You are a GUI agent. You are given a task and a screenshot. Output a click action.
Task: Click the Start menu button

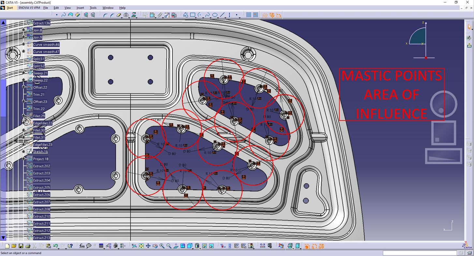[7, 8]
